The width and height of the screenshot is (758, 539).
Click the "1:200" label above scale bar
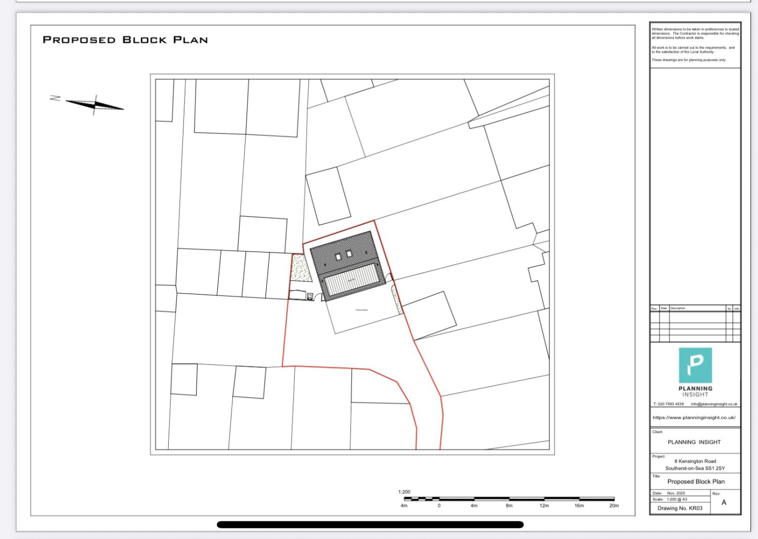tap(404, 492)
